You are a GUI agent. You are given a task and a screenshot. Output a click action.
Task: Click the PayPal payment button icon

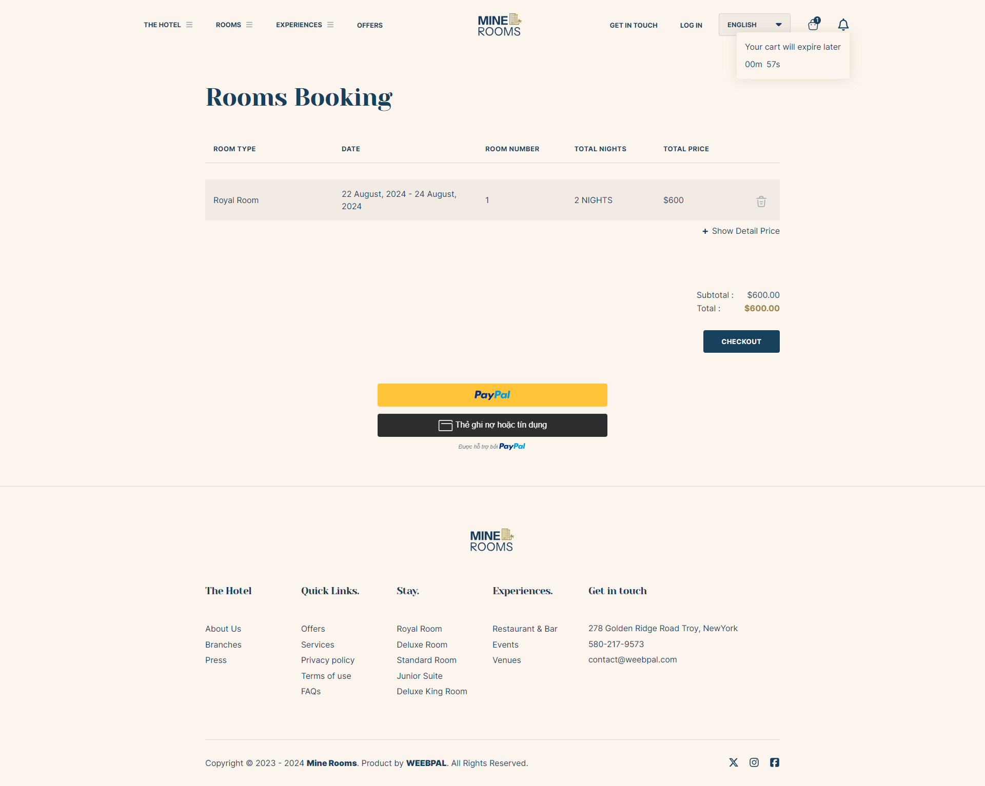(491, 395)
